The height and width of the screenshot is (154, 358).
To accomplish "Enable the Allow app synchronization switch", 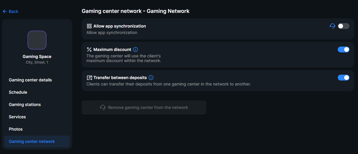I will pyautogui.click(x=344, y=26).
